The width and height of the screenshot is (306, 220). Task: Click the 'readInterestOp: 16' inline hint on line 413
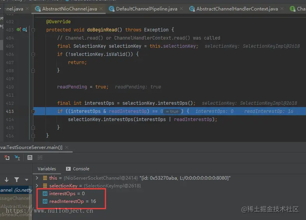point(269,111)
